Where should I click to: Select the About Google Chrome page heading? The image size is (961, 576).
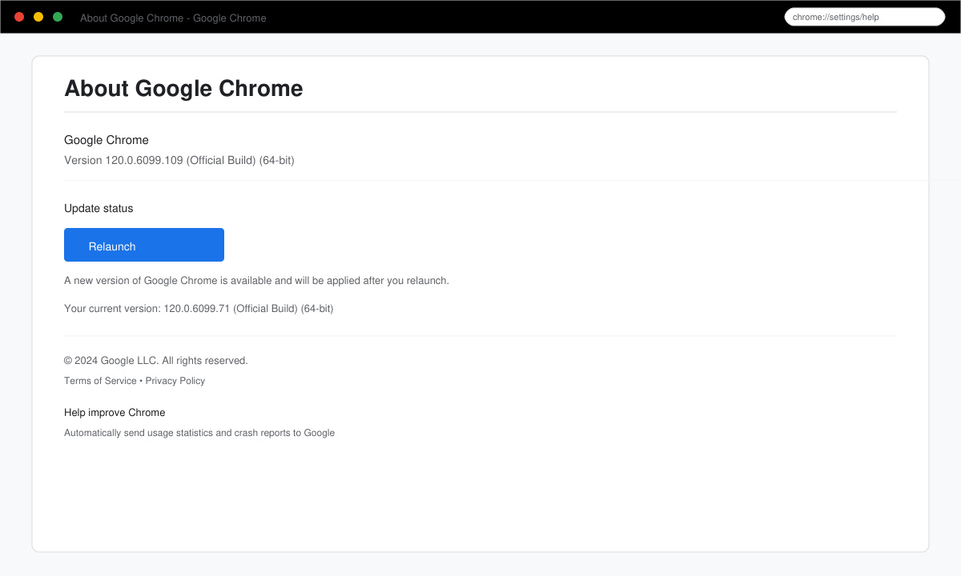(x=183, y=88)
